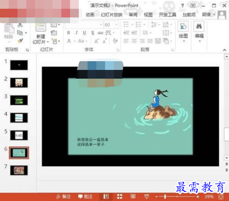Open the 绘图 drawing group
This screenshot has height=201, width=229.
click(x=183, y=32)
